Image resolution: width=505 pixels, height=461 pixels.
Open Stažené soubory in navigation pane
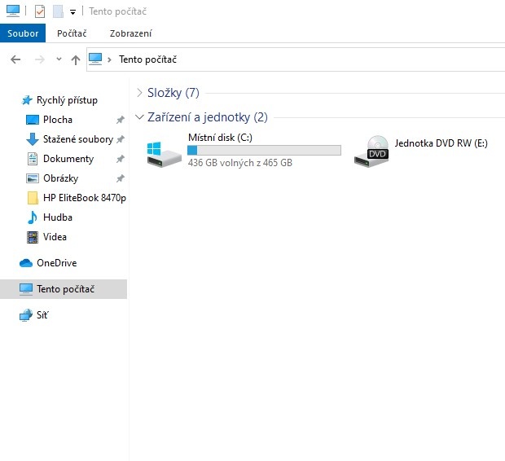(78, 139)
